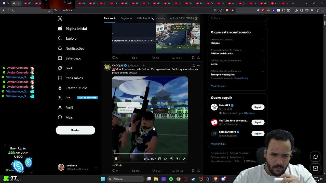Viewport: 326px width, 183px height.
Task: Share the CHOQUEI post
Action: click(x=198, y=171)
